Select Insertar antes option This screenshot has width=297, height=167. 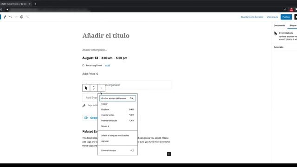tap(117, 115)
